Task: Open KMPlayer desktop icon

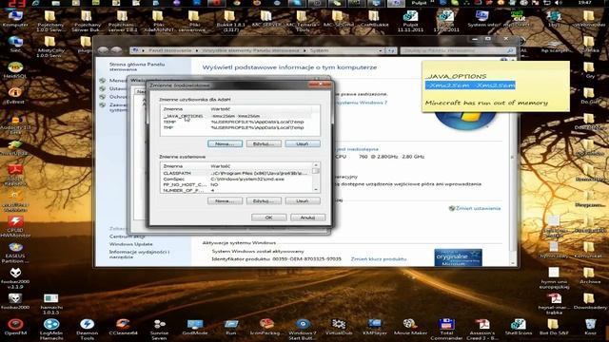Action: point(375,327)
